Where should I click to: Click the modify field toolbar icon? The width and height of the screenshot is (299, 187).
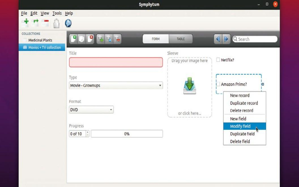109,39
